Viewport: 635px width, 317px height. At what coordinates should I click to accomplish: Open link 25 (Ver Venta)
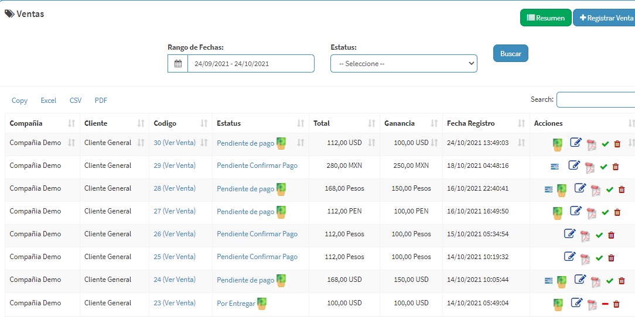[x=175, y=257]
